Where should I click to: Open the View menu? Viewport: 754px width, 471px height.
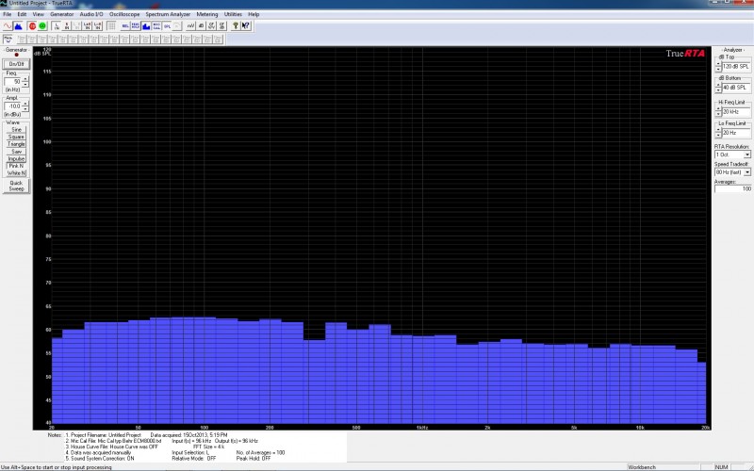coord(38,14)
